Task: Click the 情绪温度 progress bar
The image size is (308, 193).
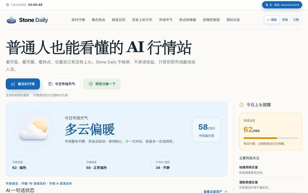Action: coord(271,138)
